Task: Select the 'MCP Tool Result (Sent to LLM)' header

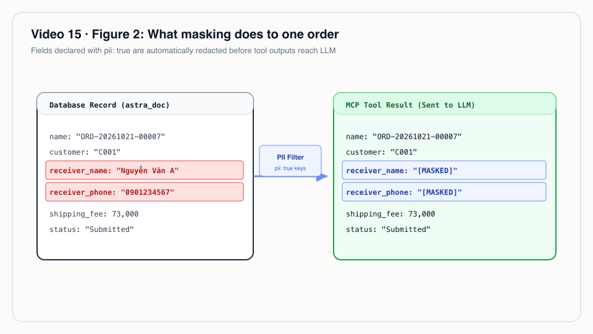Action: (x=445, y=104)
